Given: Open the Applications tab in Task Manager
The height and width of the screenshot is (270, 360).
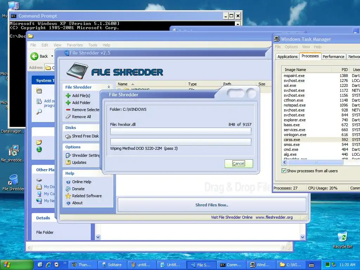Looking at the screenshot, I should coord(287,57).
